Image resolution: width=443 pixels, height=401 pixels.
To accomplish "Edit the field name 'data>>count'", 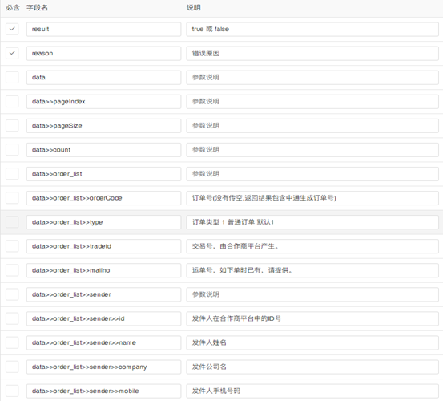I will click(x=103, y=150).
